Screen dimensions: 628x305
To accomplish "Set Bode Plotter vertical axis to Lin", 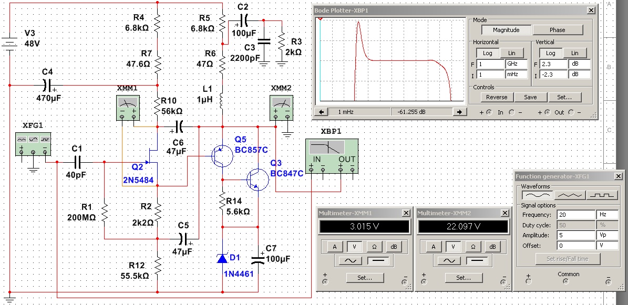I will tap(575, 53).
